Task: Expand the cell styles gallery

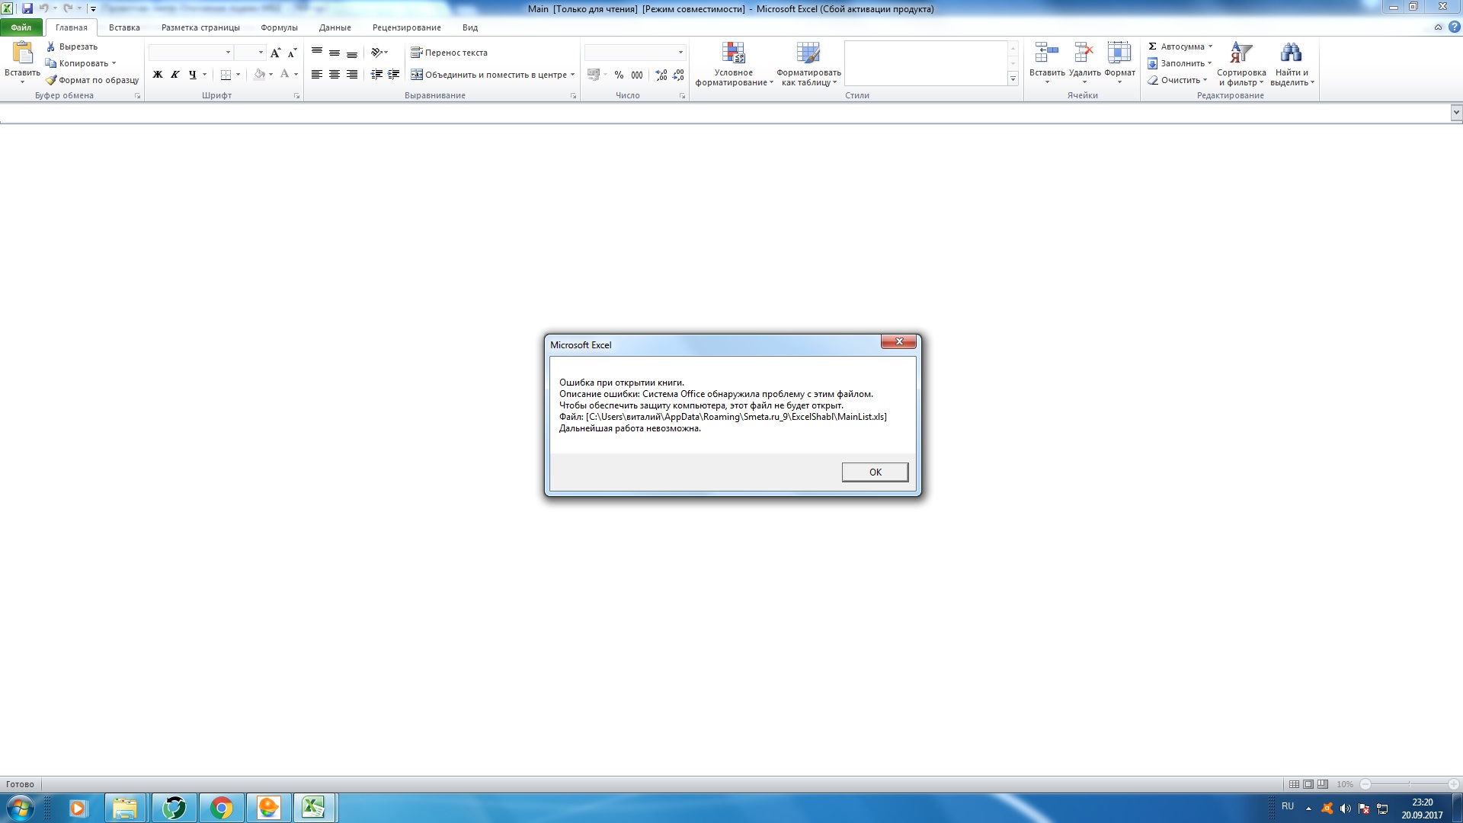Action: 1013,79
